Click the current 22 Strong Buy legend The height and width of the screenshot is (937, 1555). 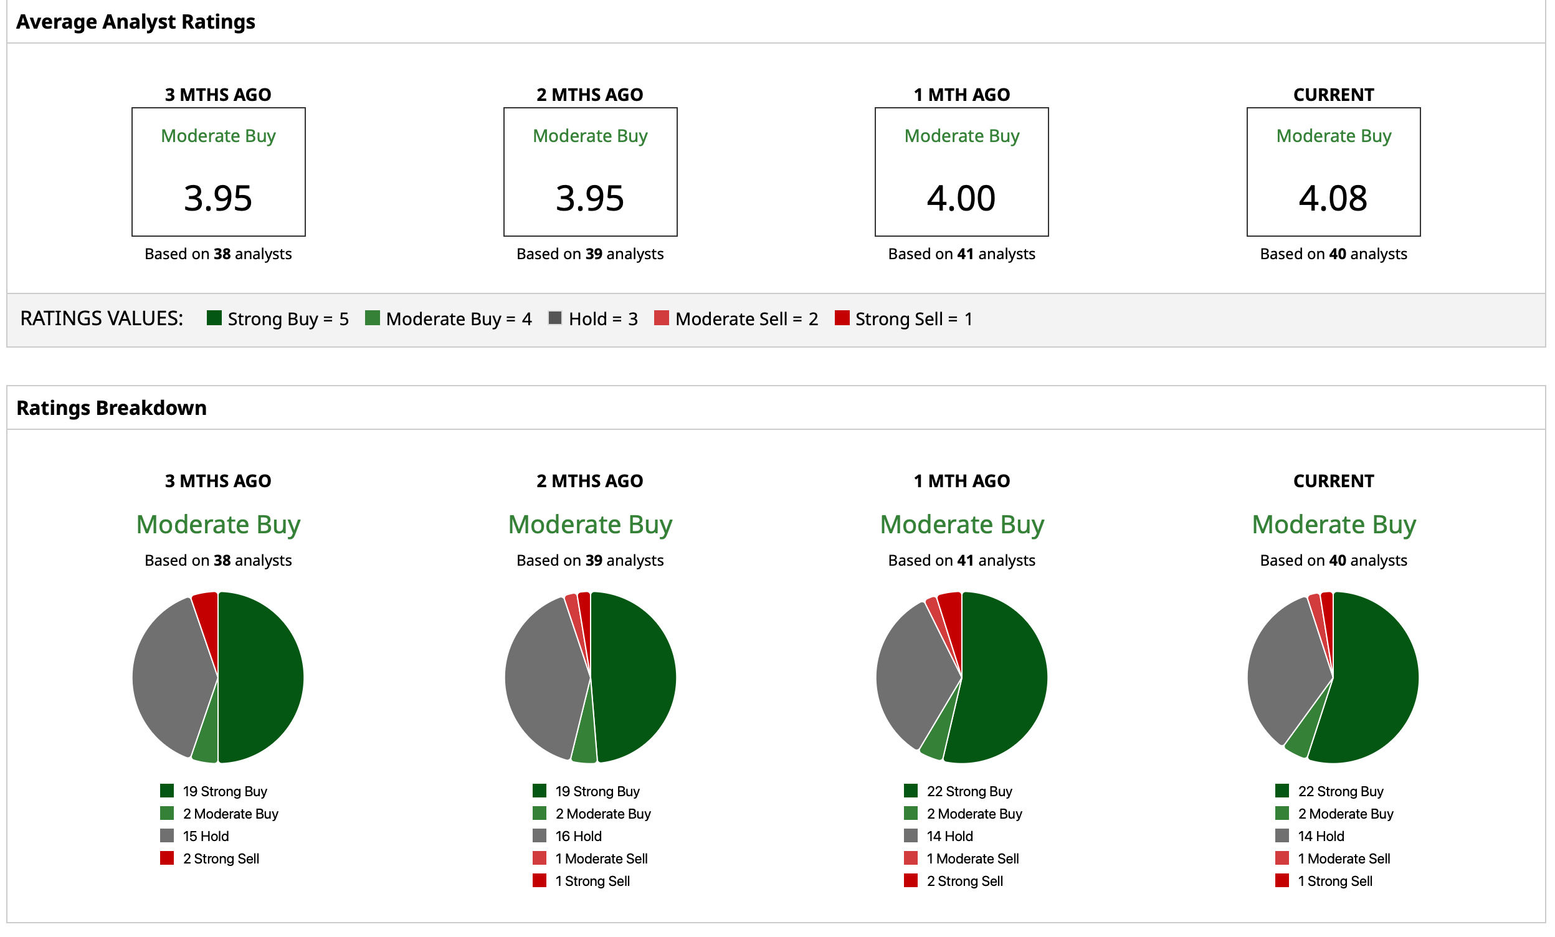(x=1340, y=791)
